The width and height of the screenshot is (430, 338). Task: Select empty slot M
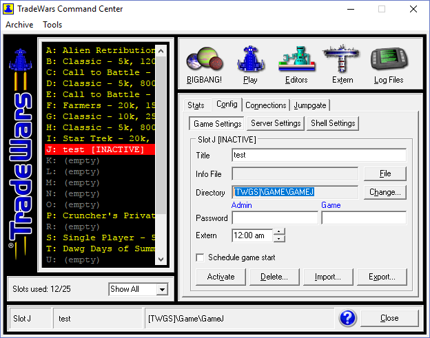click(x=100, y=182)
